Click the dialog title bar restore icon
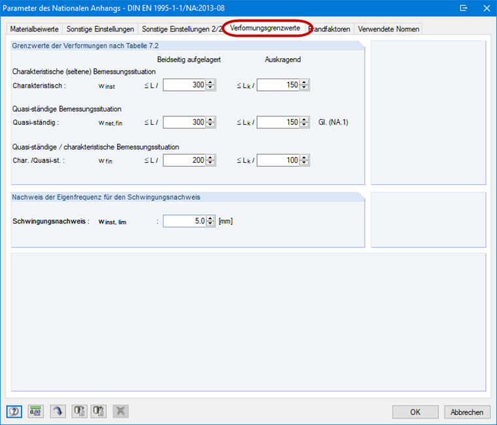The height and width of the screenshot is (425, 497). coord(464,8)
